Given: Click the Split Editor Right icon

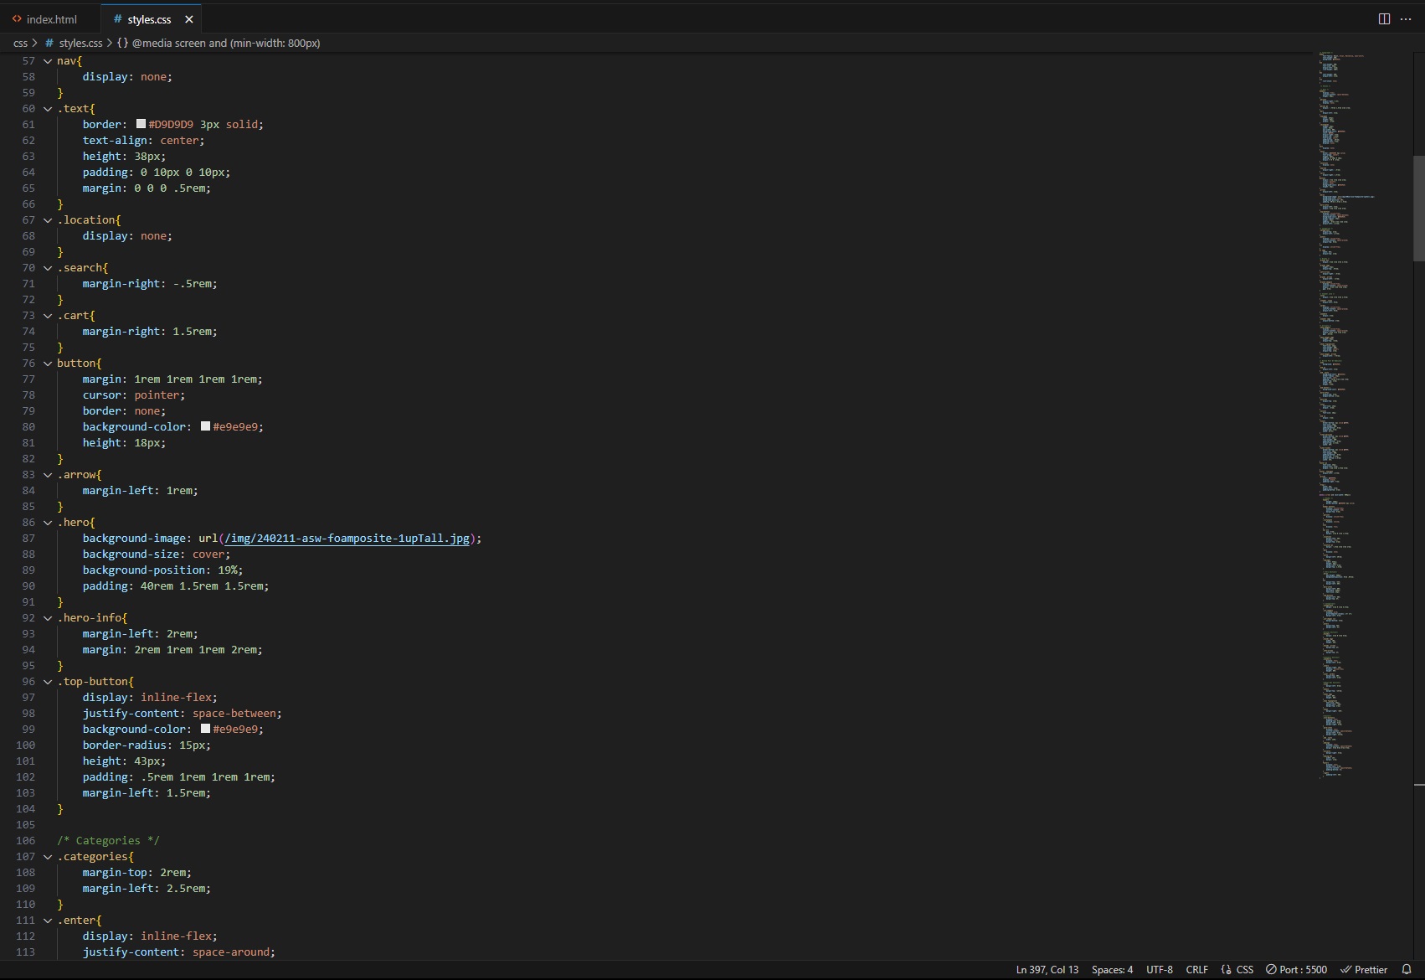Looking at the screenshot, I should 1384,18.
